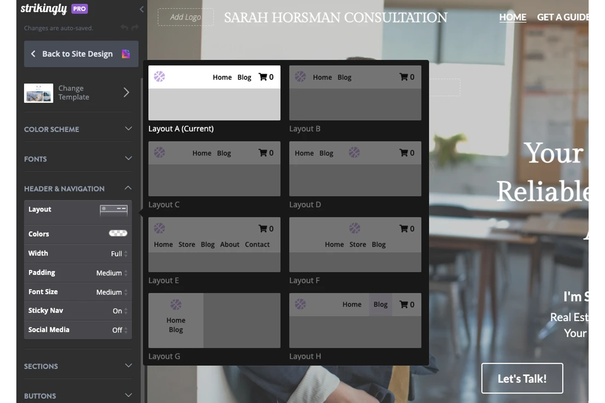Click the Back to Site Design button
This screenshot has width=605, height=403.
coord(77,53)
